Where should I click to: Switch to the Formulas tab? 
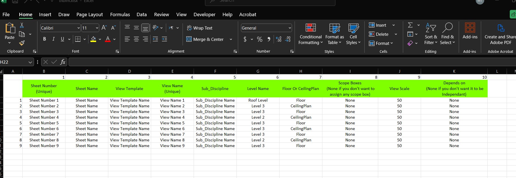click(120, 14)
